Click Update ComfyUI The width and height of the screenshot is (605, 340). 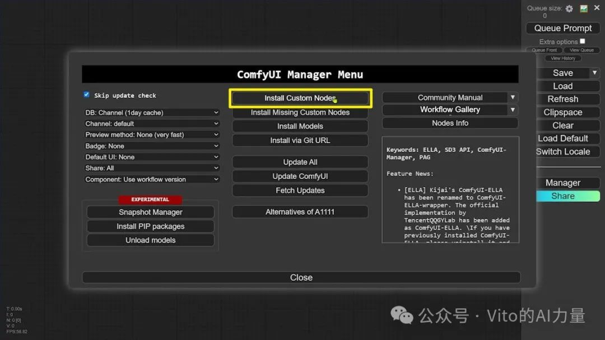pos(300,176)
